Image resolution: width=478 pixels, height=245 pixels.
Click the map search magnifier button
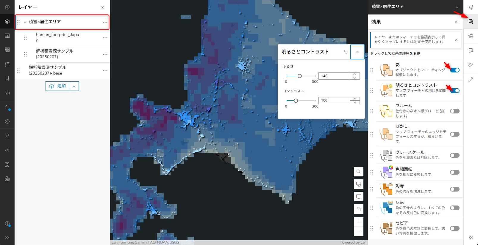coord(359,172)
